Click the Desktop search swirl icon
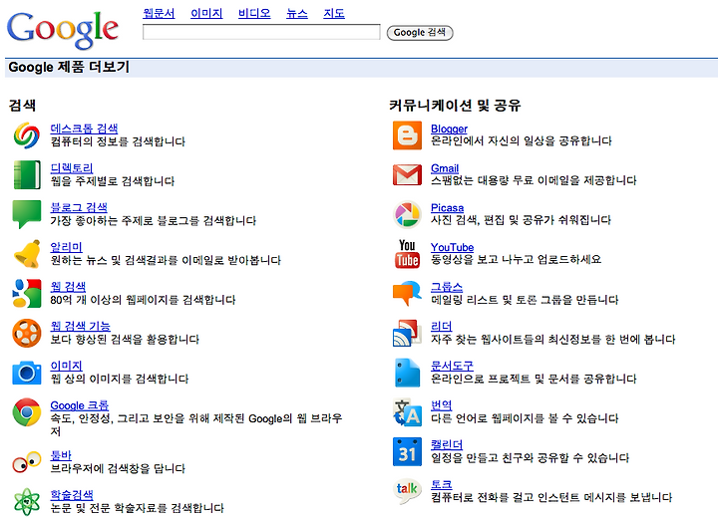 pos(27,135)
